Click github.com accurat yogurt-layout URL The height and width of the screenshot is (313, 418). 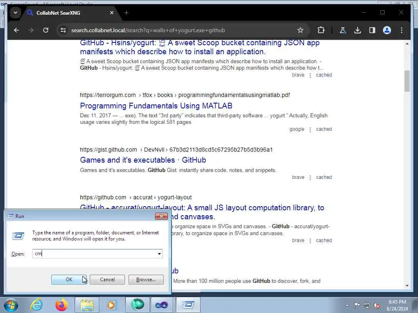136,198
